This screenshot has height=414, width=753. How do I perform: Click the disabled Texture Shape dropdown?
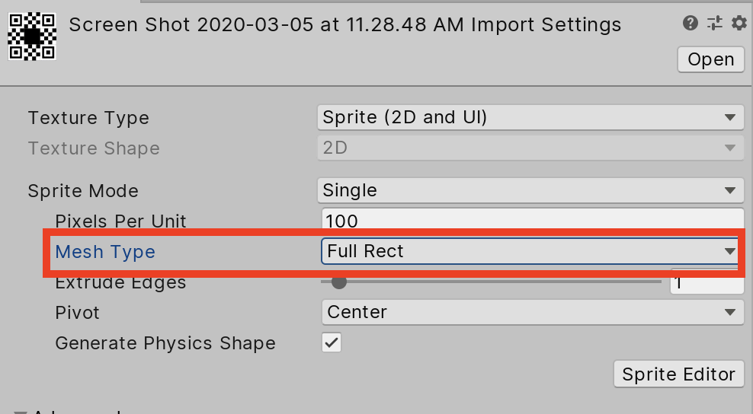tap(530, 148)
